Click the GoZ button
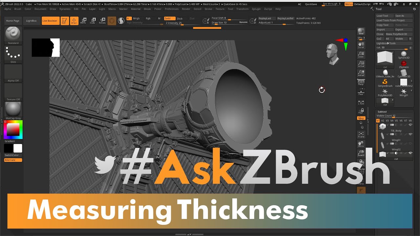Image resolution: width=420 pixels, height=236 pixels. [380, 39]
